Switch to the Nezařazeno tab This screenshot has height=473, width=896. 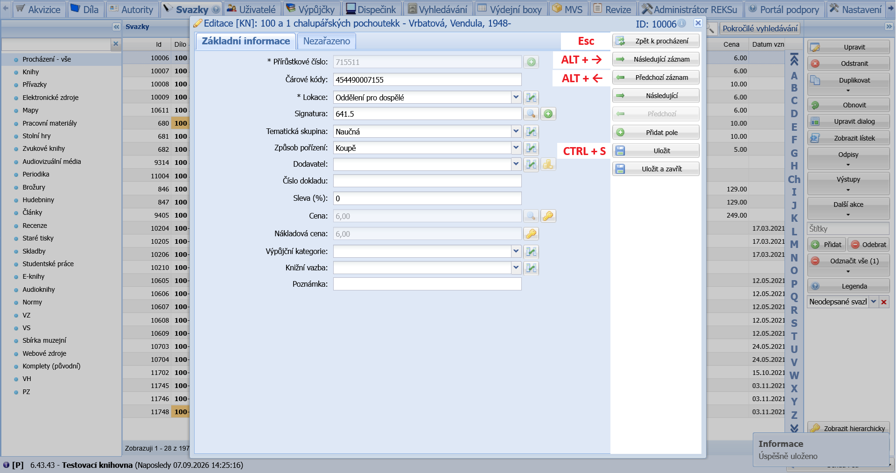coord(327,41)
